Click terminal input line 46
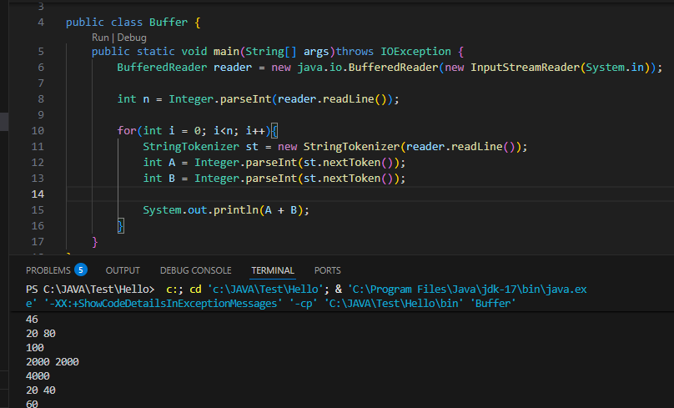 [32, 320]
